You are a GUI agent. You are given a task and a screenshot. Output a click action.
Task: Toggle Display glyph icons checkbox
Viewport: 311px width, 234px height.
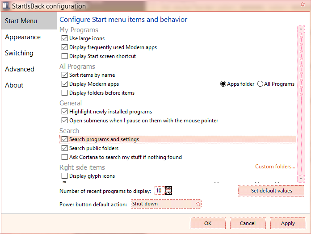pos(65,176)
